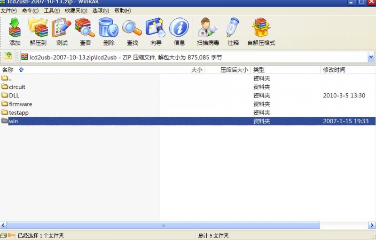Go up one folder level button

click(8, 56)
